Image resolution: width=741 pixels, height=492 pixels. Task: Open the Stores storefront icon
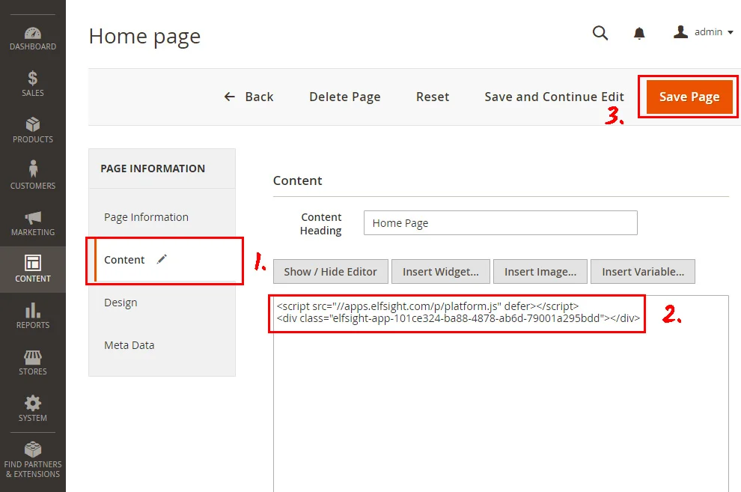[33, 356]
